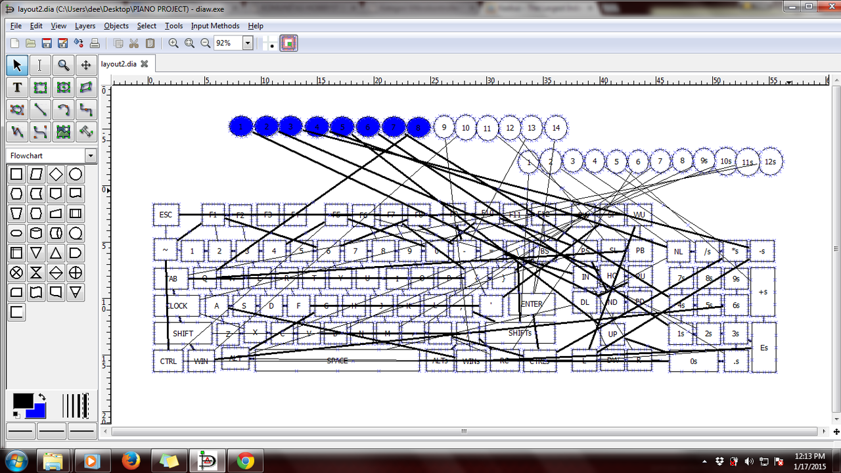Select the Image insert tool
841x473 pixels.
(x=63, y=132)
